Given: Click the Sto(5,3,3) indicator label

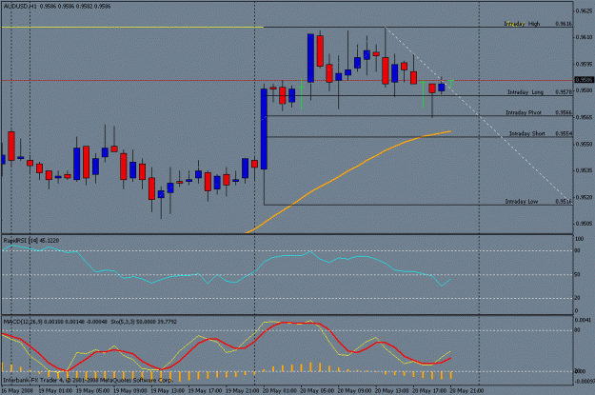Looking at the screenshot, I should pos(144,322).
